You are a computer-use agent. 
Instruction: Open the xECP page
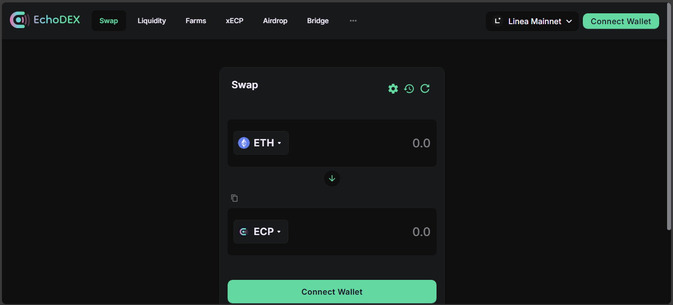point(235,21)
